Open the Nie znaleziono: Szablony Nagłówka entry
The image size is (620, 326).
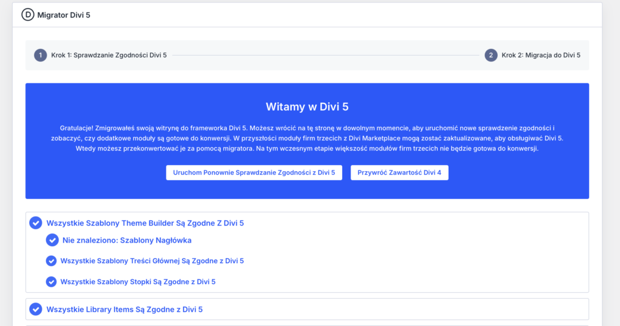click(x=127, y=240)
